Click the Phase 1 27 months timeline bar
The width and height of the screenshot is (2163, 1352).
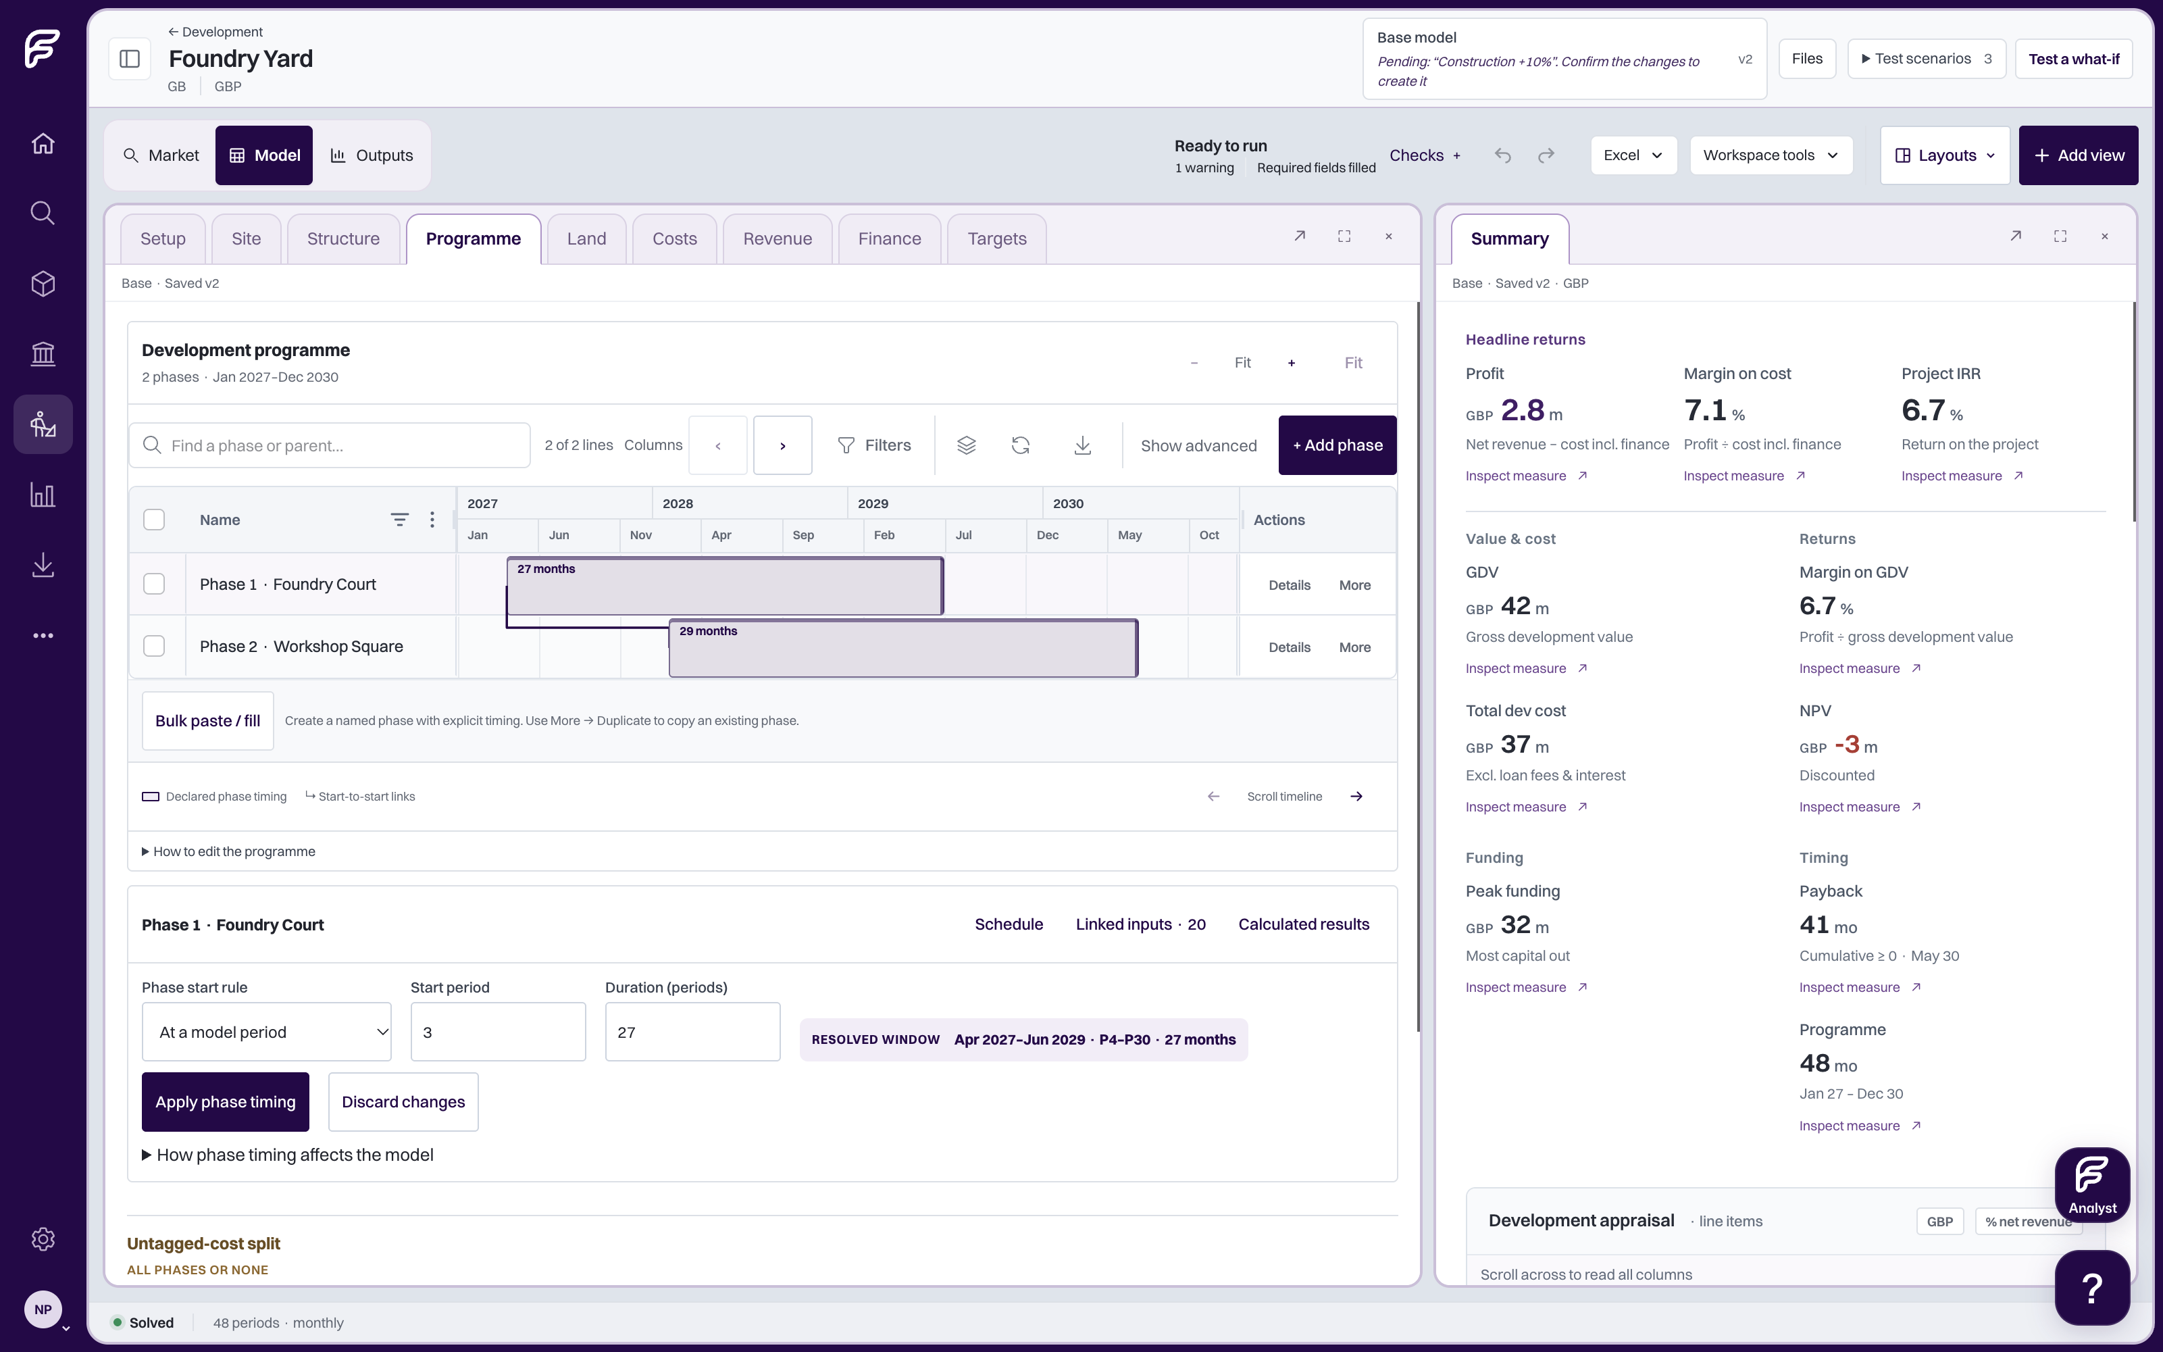pos(725,586)
